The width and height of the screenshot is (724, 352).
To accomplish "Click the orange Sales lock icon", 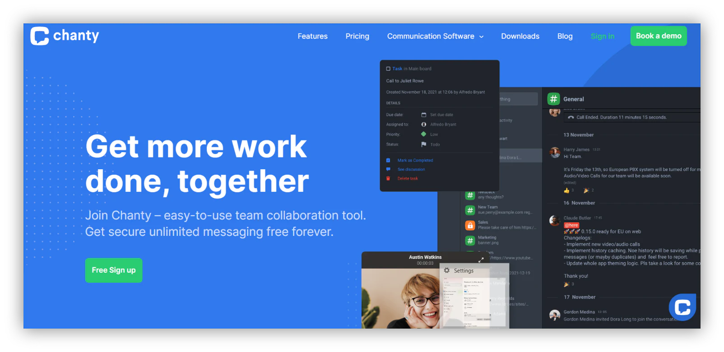I will (470, 225).
